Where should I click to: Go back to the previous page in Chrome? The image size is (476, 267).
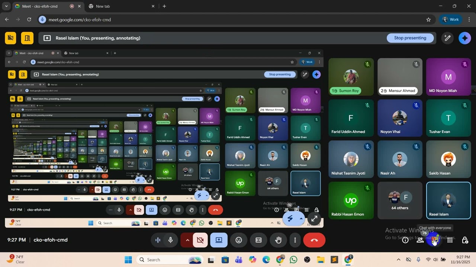coord(7,20)
